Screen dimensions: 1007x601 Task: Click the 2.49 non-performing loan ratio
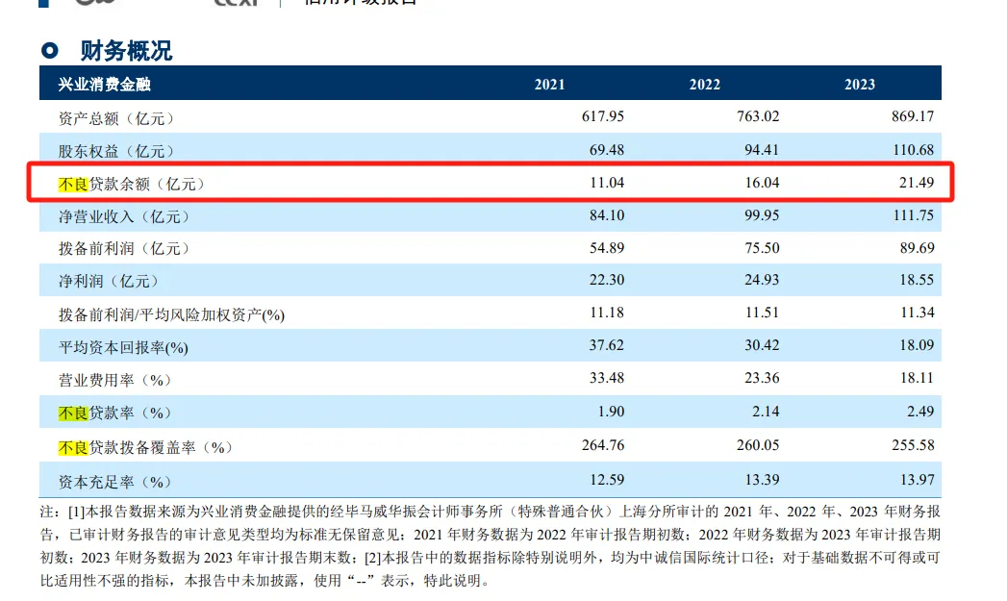click(920, 412)
